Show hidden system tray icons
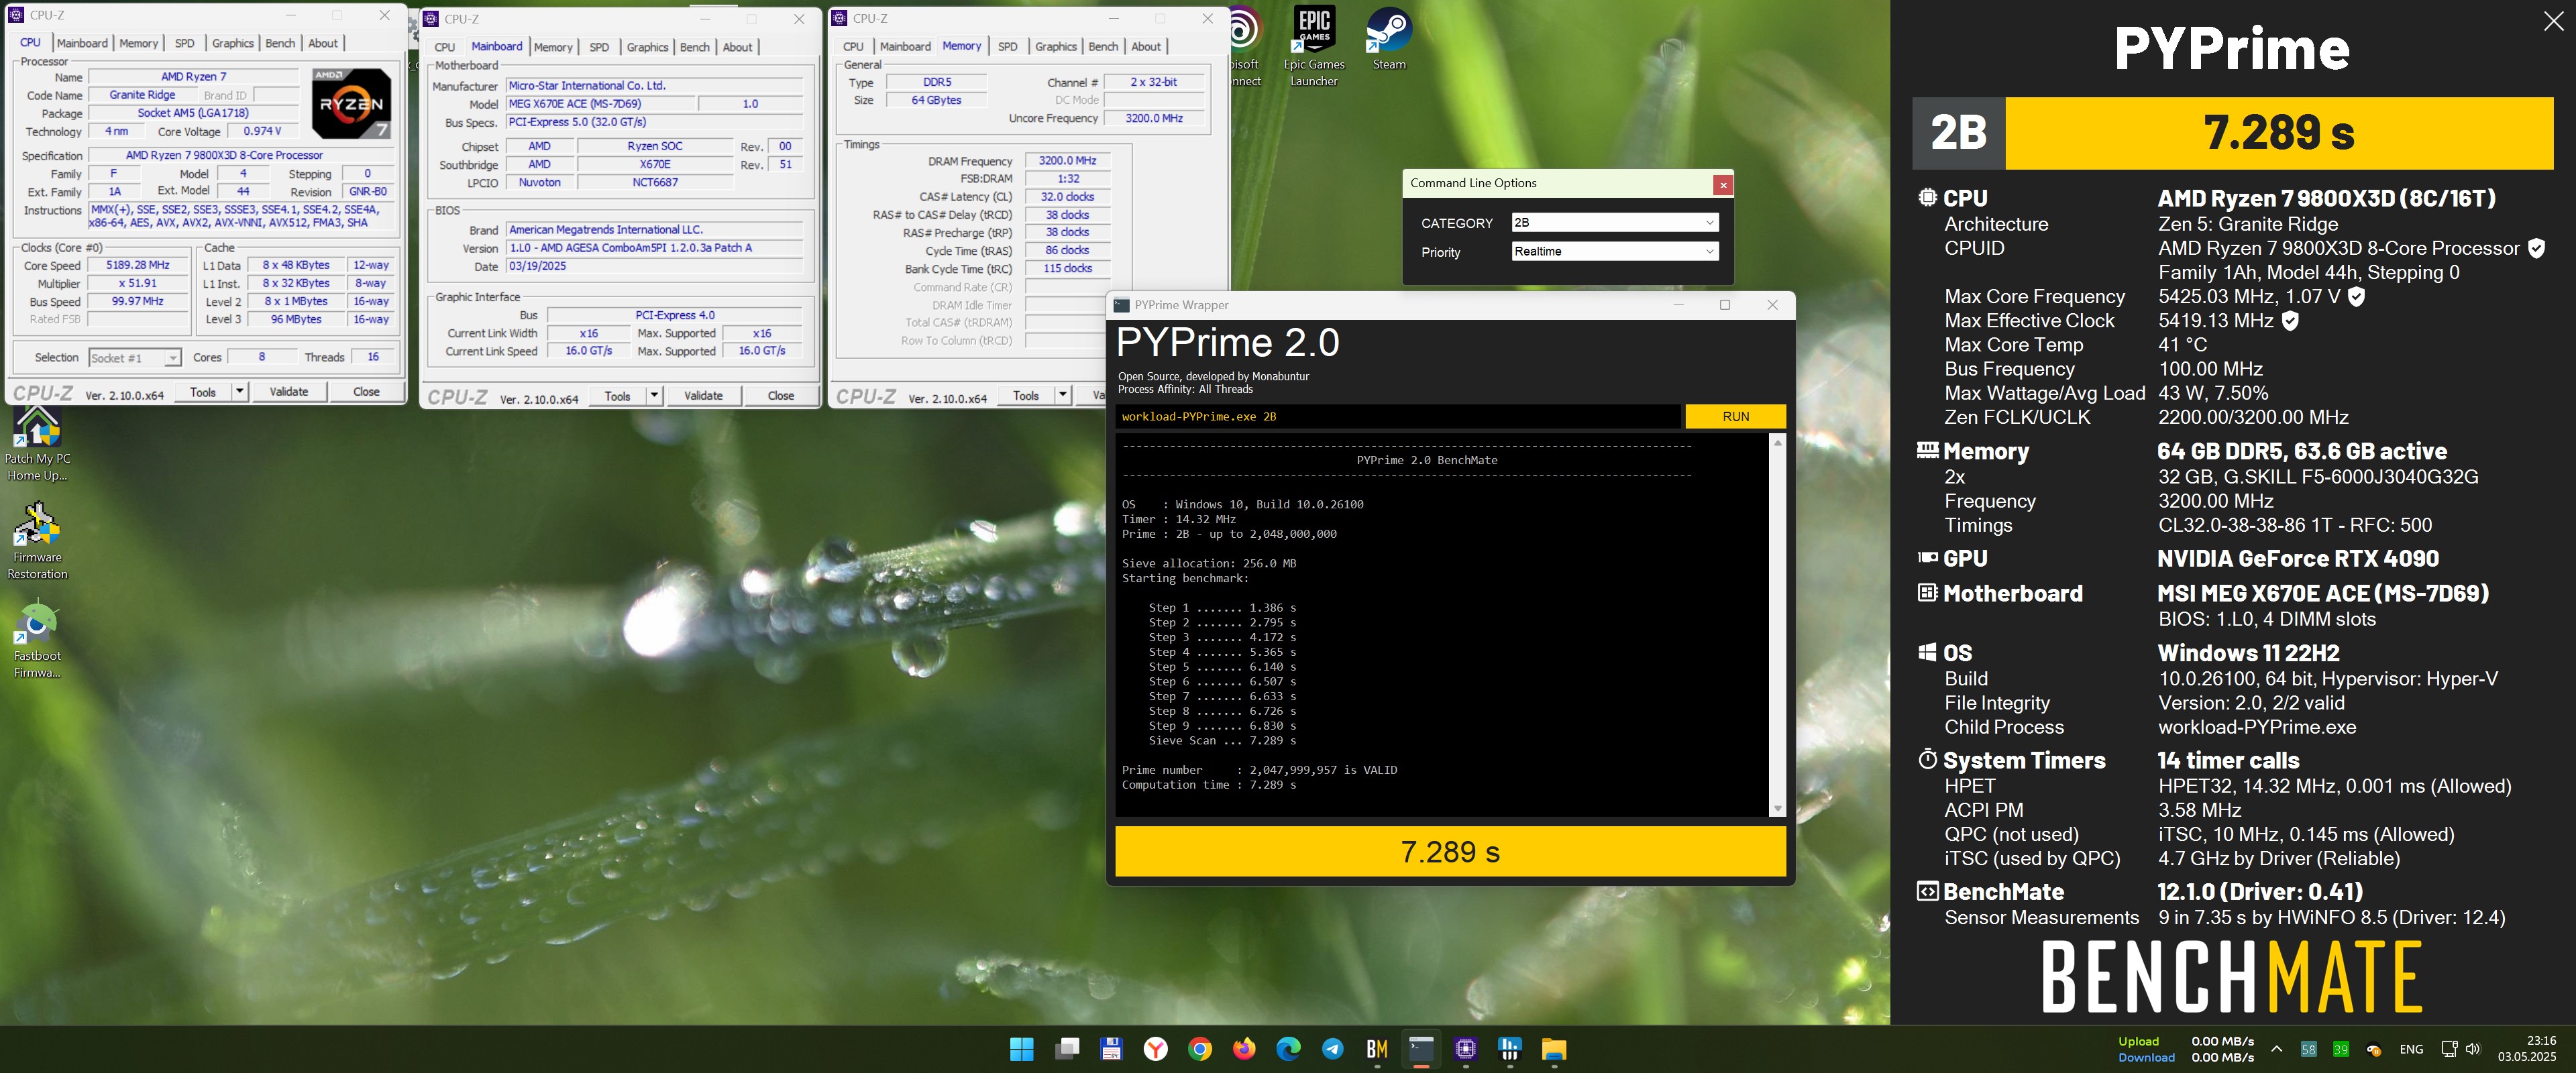This screenshot has height=1073, width=2576. 2276,1049
